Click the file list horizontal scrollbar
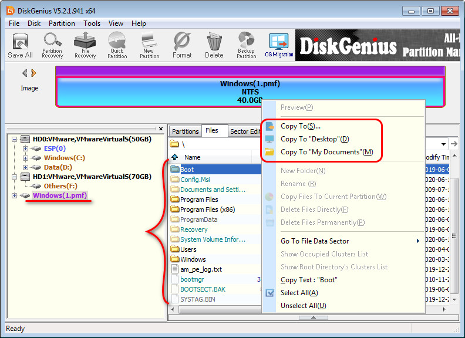The image size is (465, 338). point(220,309)
